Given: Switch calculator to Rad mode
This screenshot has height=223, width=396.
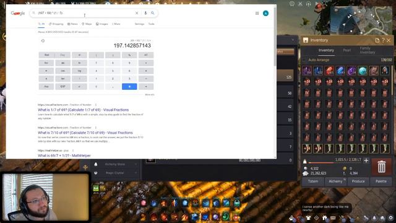Looking at the screenshot, I should pyautogui.click(x=46, y=55).
